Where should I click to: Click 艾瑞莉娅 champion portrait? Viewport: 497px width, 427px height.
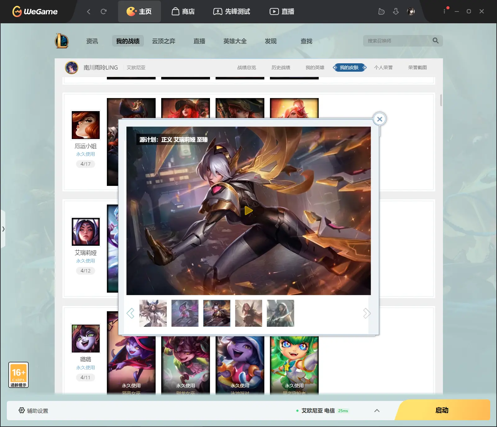86,232
